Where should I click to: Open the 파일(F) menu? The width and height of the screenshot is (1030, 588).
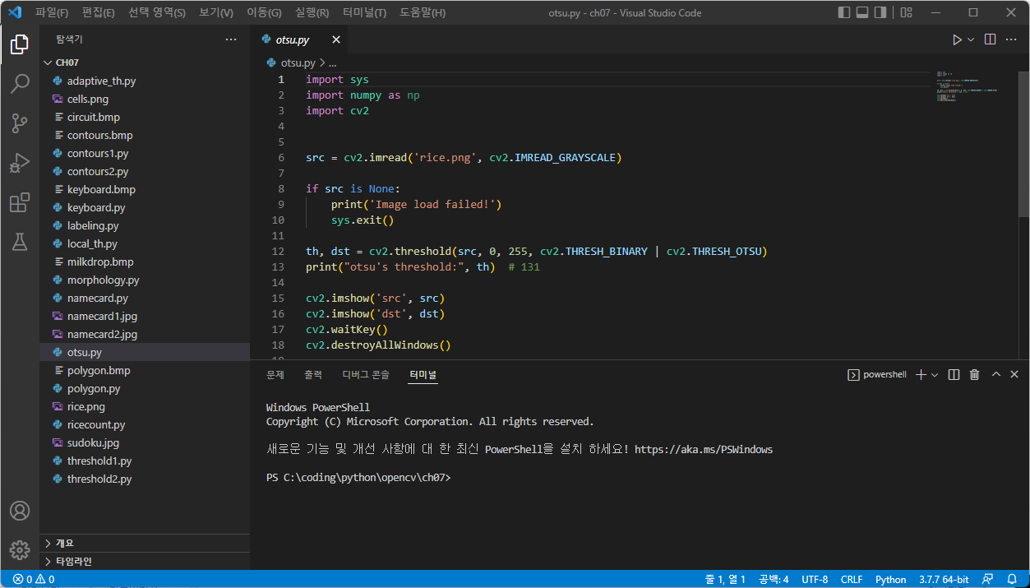53,12
